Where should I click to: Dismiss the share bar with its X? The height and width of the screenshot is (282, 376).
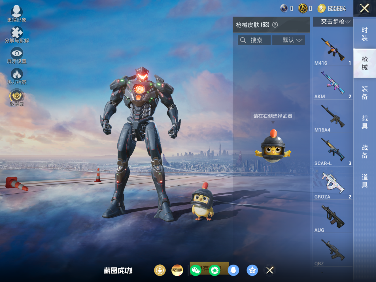click(270, 270)
